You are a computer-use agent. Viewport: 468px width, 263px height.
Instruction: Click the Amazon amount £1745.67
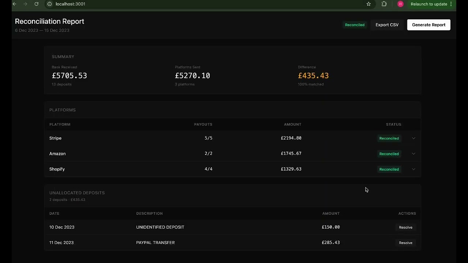(291, 153)
